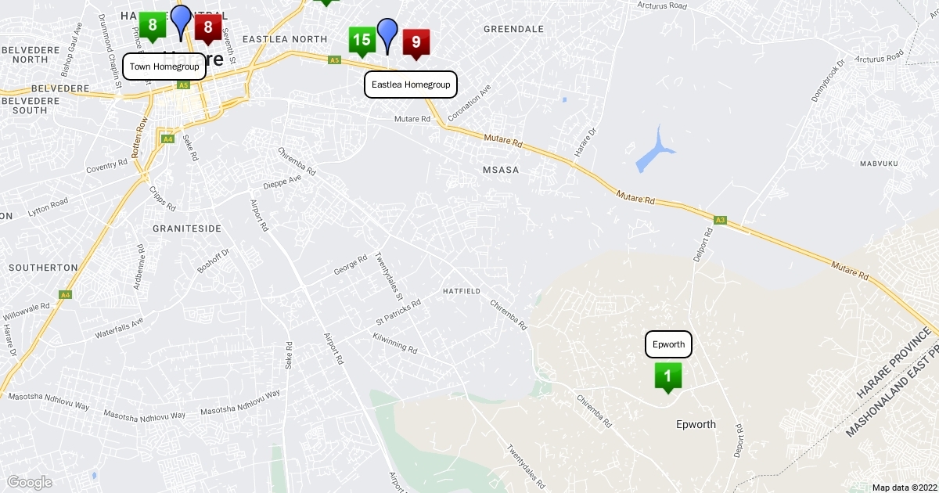Click the blue lake east of Msasa
The width and height of the screenshot is (939, 493).
(x=654, y=150)
